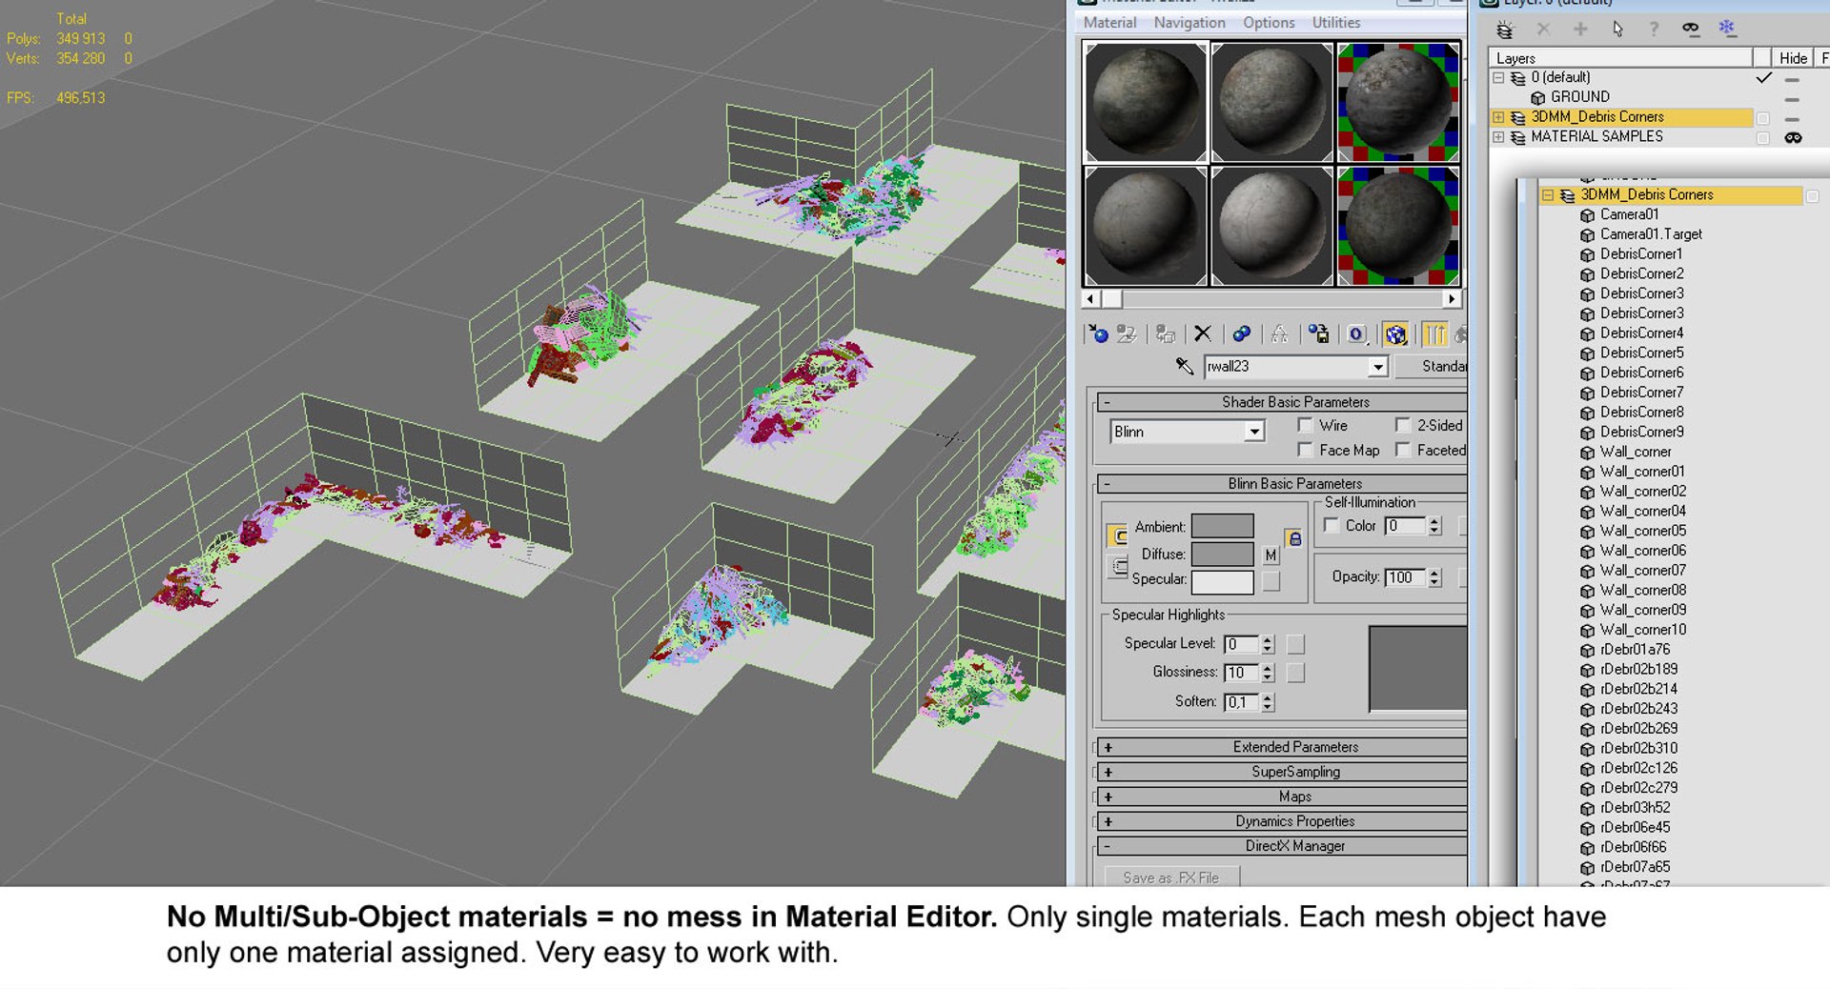
Task: Click the Get Material icon
Action: click(x=1097, y=333)
